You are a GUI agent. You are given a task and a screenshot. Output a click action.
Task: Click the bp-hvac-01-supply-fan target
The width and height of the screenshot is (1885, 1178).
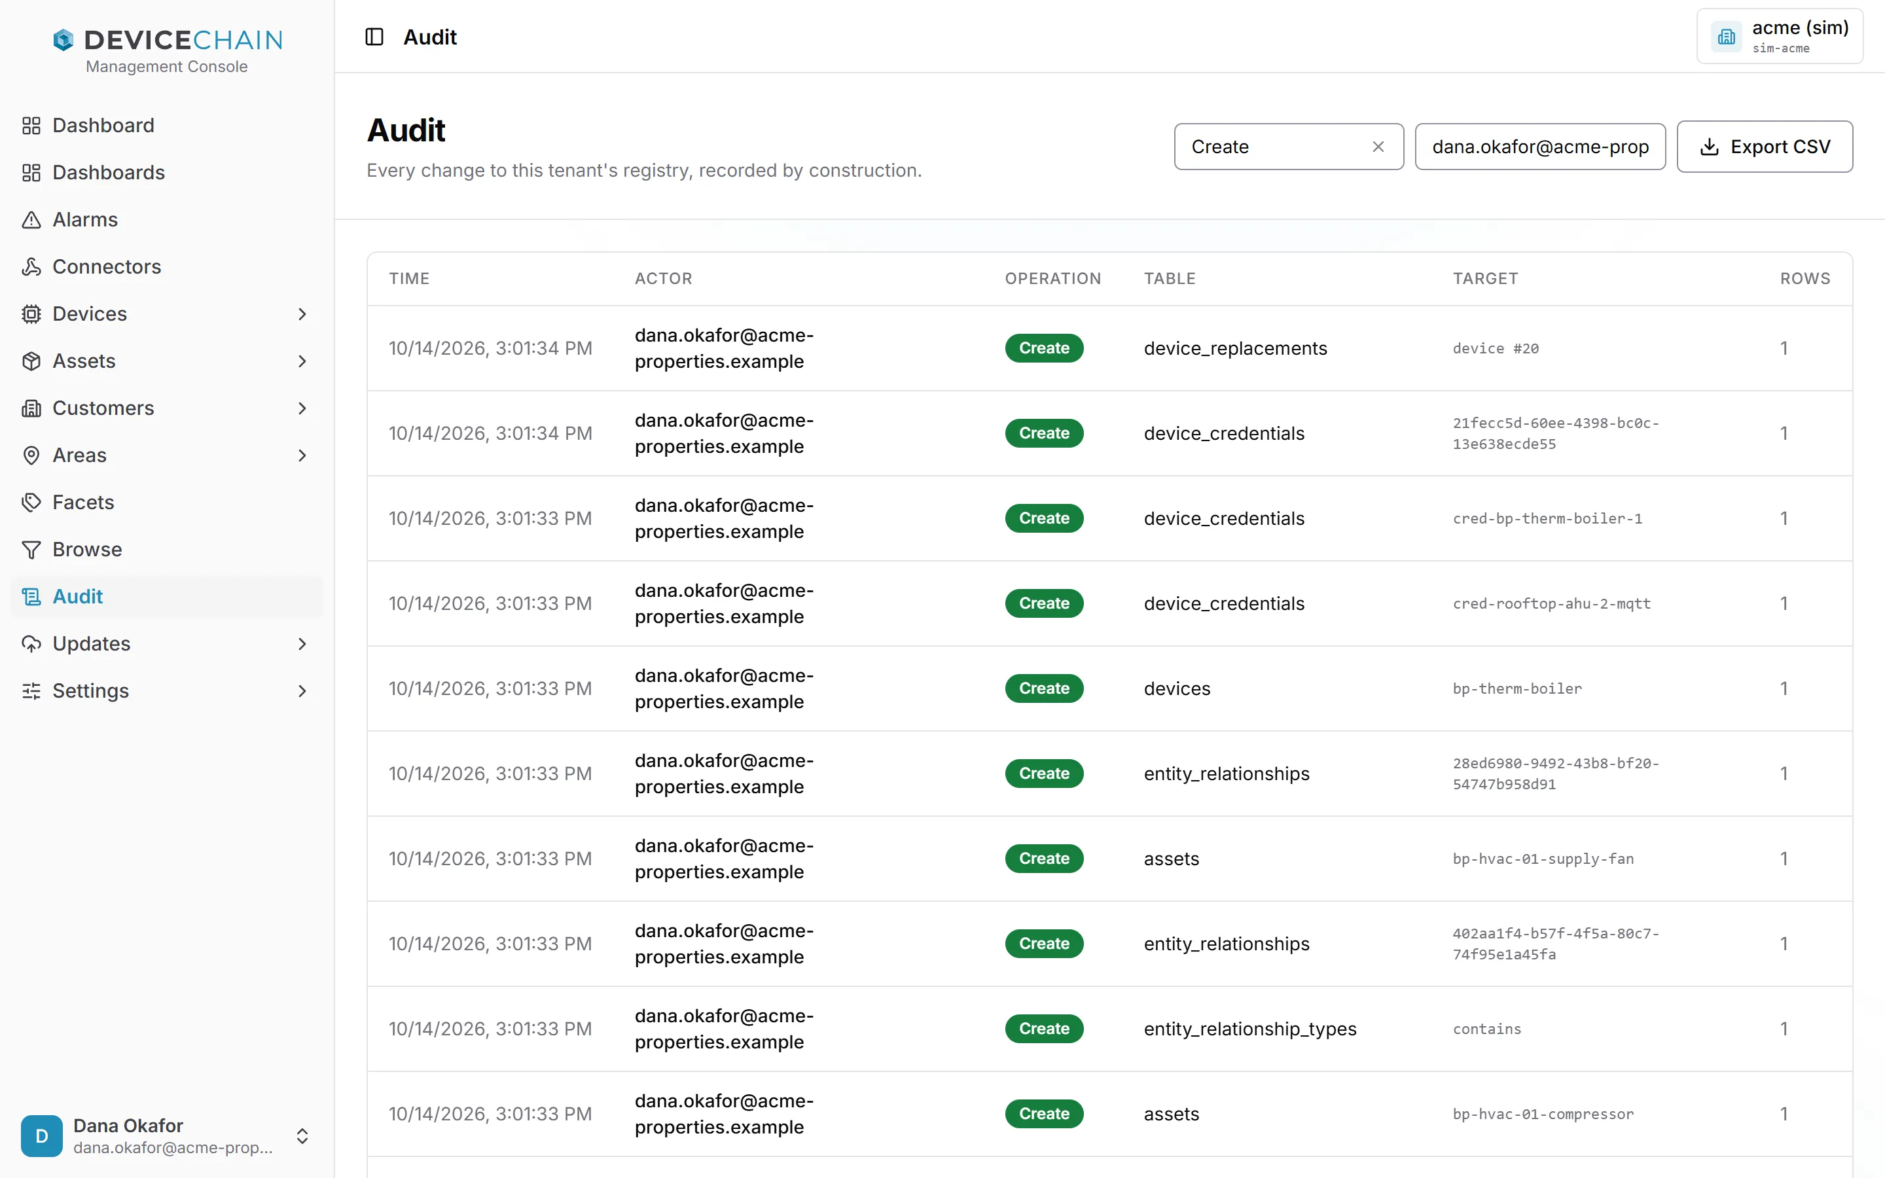[1543, 859]
